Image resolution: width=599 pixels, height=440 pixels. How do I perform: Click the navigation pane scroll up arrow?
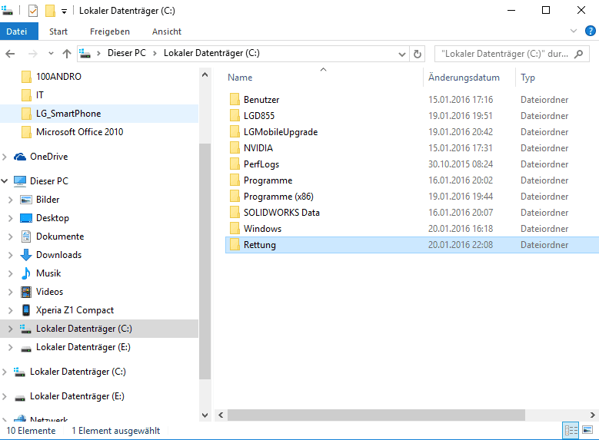coord(205,74)
